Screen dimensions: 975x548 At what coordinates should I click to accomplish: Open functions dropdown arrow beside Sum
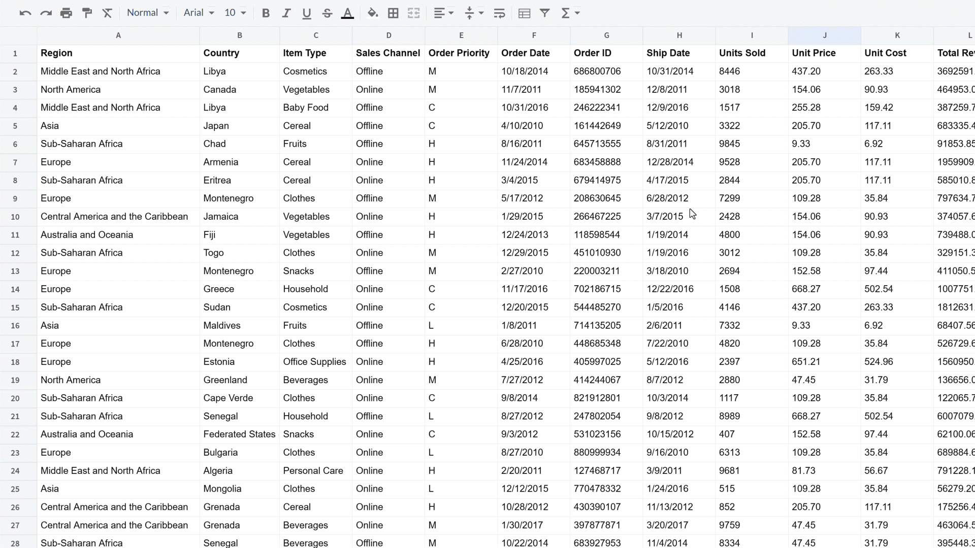577,13
